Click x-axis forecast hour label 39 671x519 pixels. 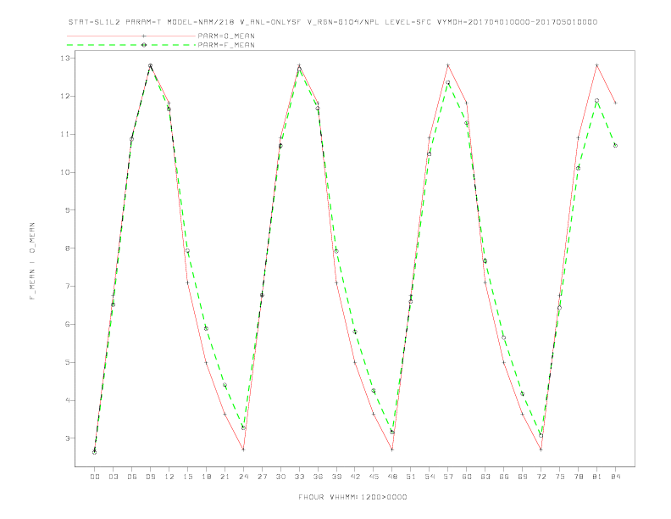pos(336,477)
